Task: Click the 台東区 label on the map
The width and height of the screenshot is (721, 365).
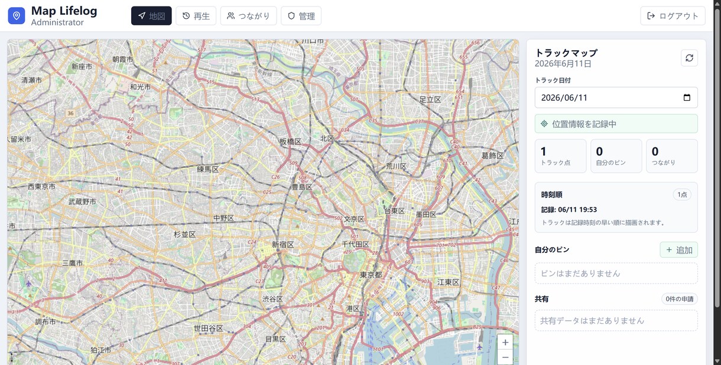Action: [x=394, y=211]
